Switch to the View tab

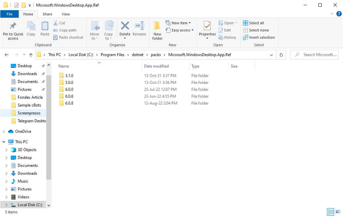pyautogui.click(x=66, y=14)
